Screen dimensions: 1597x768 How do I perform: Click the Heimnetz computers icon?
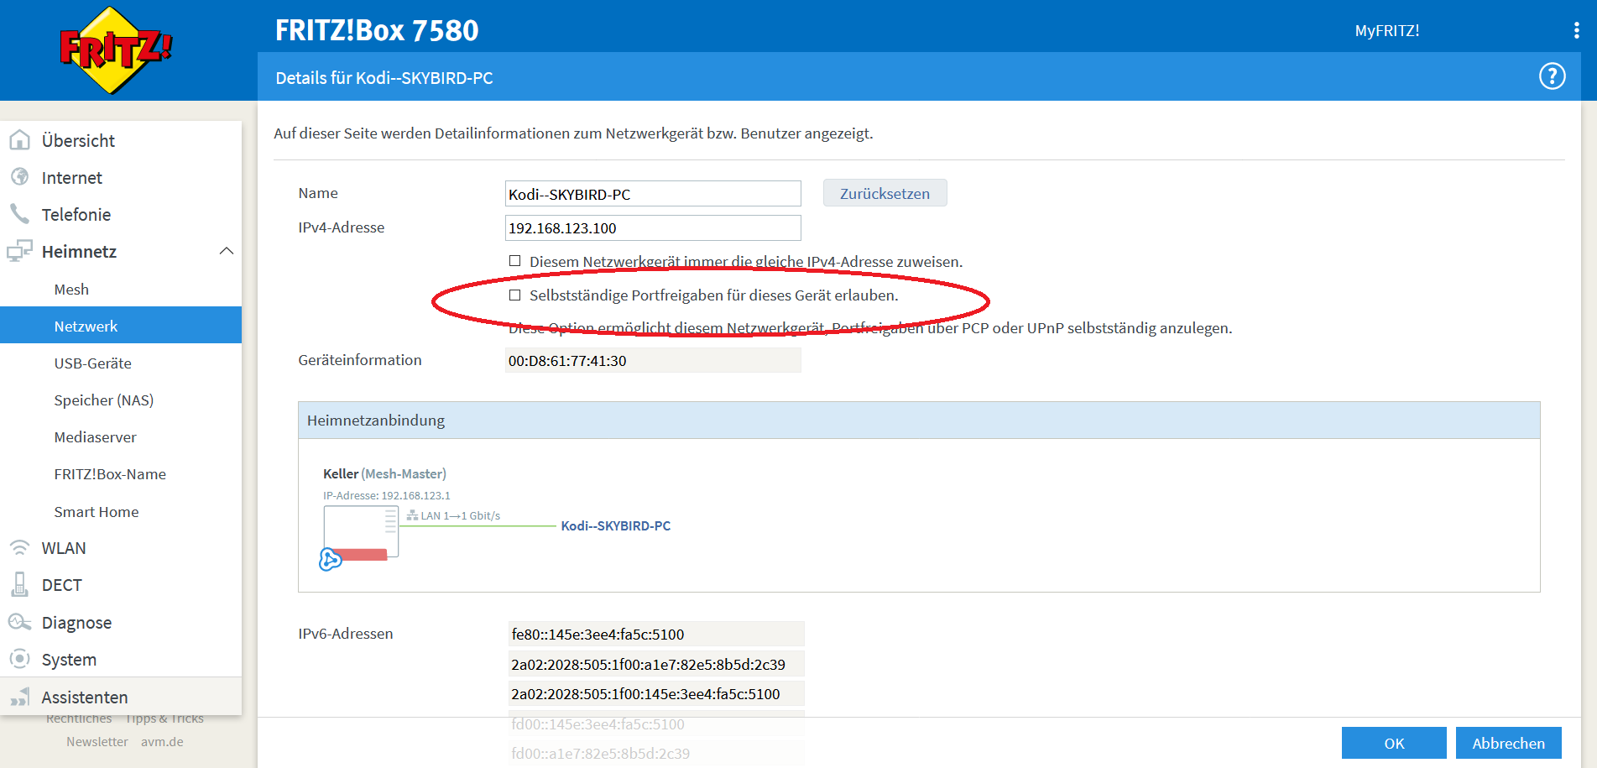pos(19,251)
